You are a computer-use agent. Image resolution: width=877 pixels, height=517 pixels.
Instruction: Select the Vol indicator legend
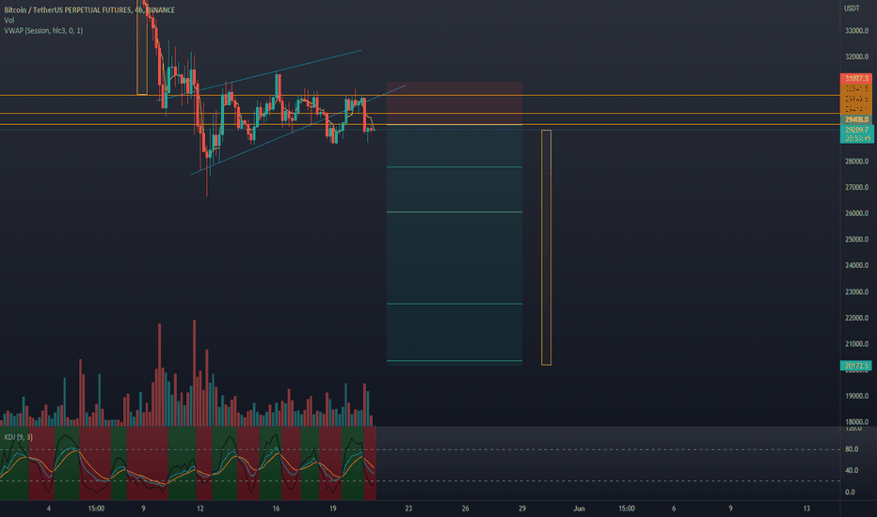[9, 20]
